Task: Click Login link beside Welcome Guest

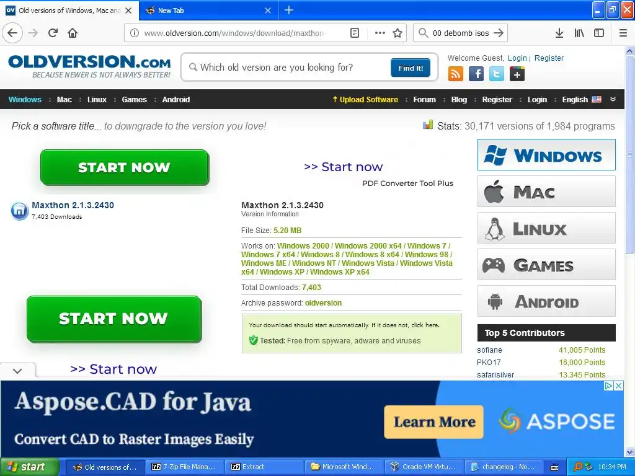Action: pyautogui.click(x=517, y=58)
